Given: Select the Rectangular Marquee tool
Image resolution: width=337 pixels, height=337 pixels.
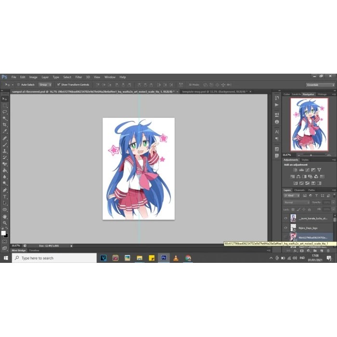Looking at the screenshot, I should click(x=5, y=105).
